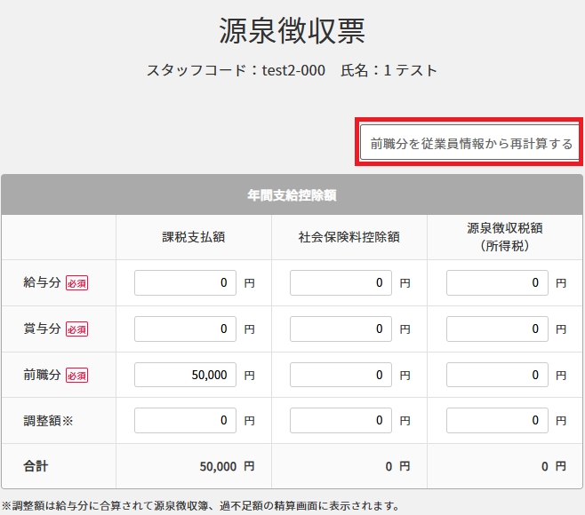
Task: Click 賞与分 課税支払額 input field
Action: point(185,329)
